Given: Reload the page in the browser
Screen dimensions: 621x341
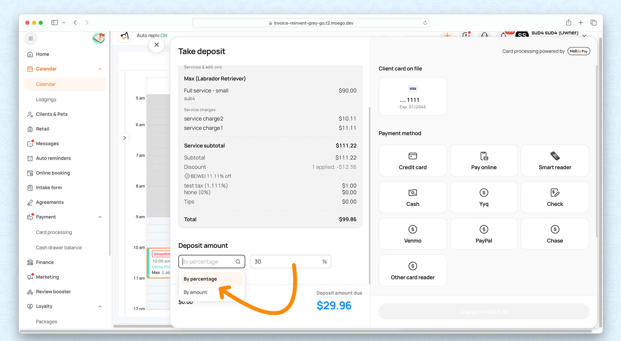Looking at the screenshot, I should 425,23.
